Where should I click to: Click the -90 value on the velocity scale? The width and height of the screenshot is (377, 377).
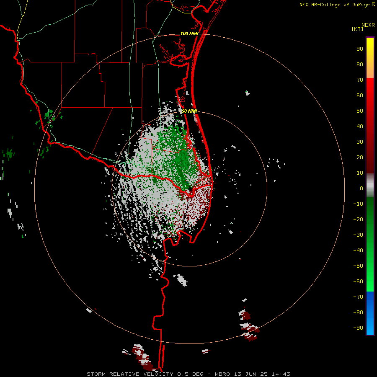(x=358, y=328)
